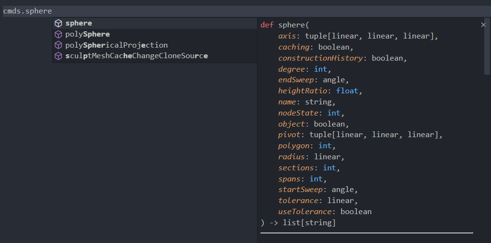Click the constructionHistory parameter name
The height and width of the screenshot is (243, 491).
click(x=321, y=58)
